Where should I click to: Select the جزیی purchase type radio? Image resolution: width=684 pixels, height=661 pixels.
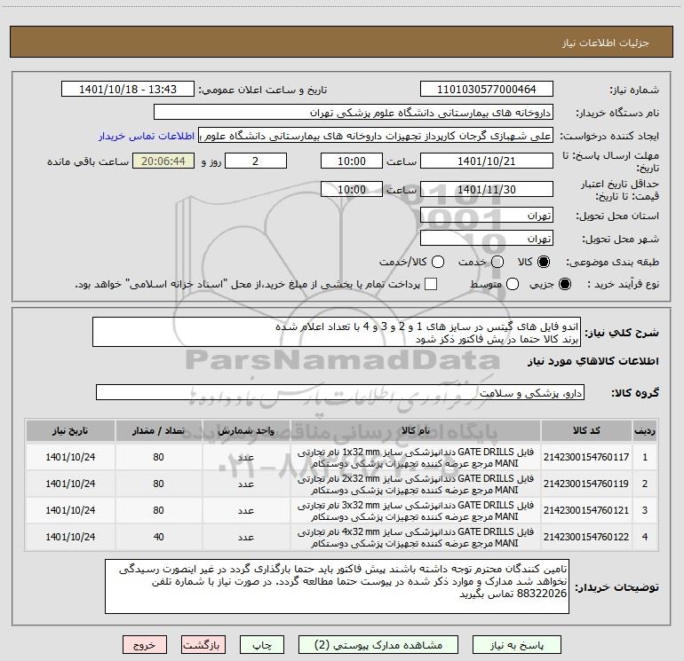coord(564,284)
